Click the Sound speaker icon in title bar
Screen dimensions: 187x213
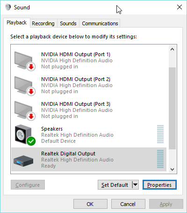tap(8, 7)
